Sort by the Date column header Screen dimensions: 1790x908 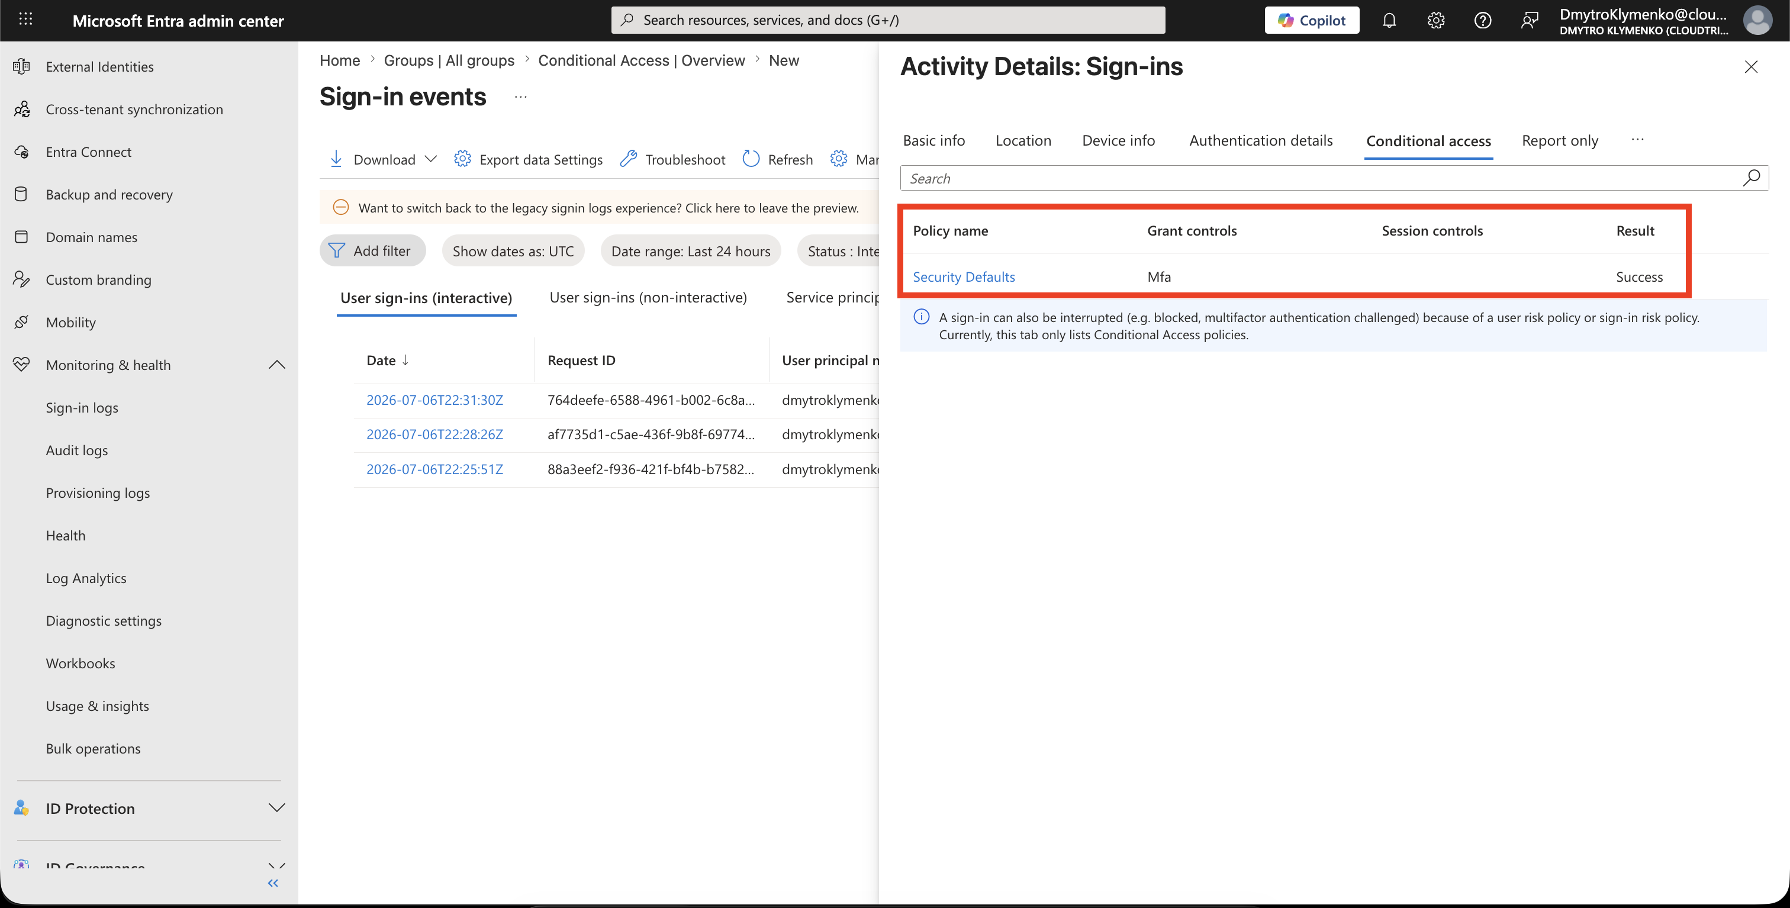click(387, 360)
